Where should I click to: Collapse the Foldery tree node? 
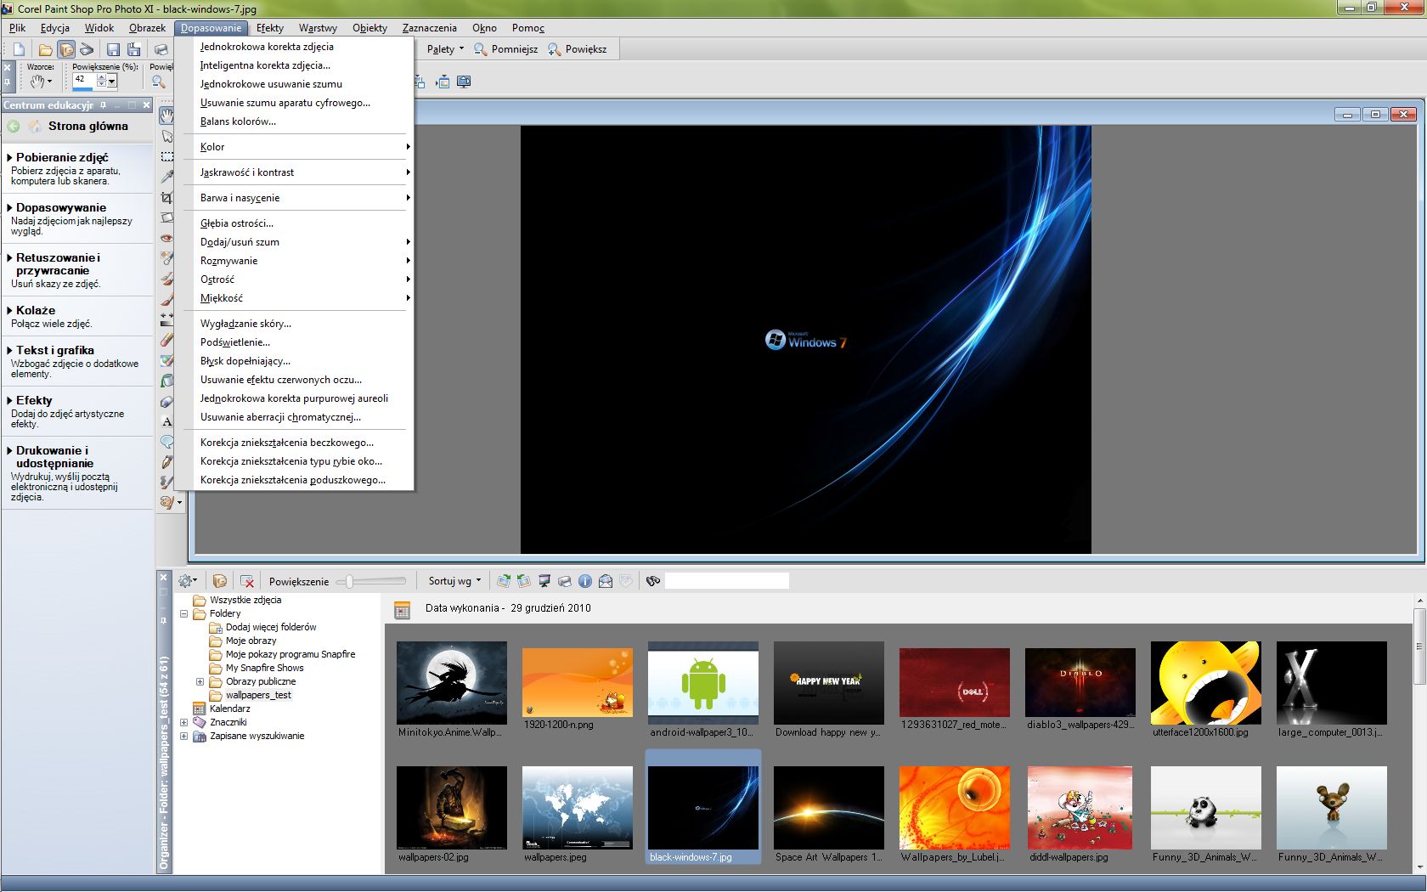(x=184, y=613)
